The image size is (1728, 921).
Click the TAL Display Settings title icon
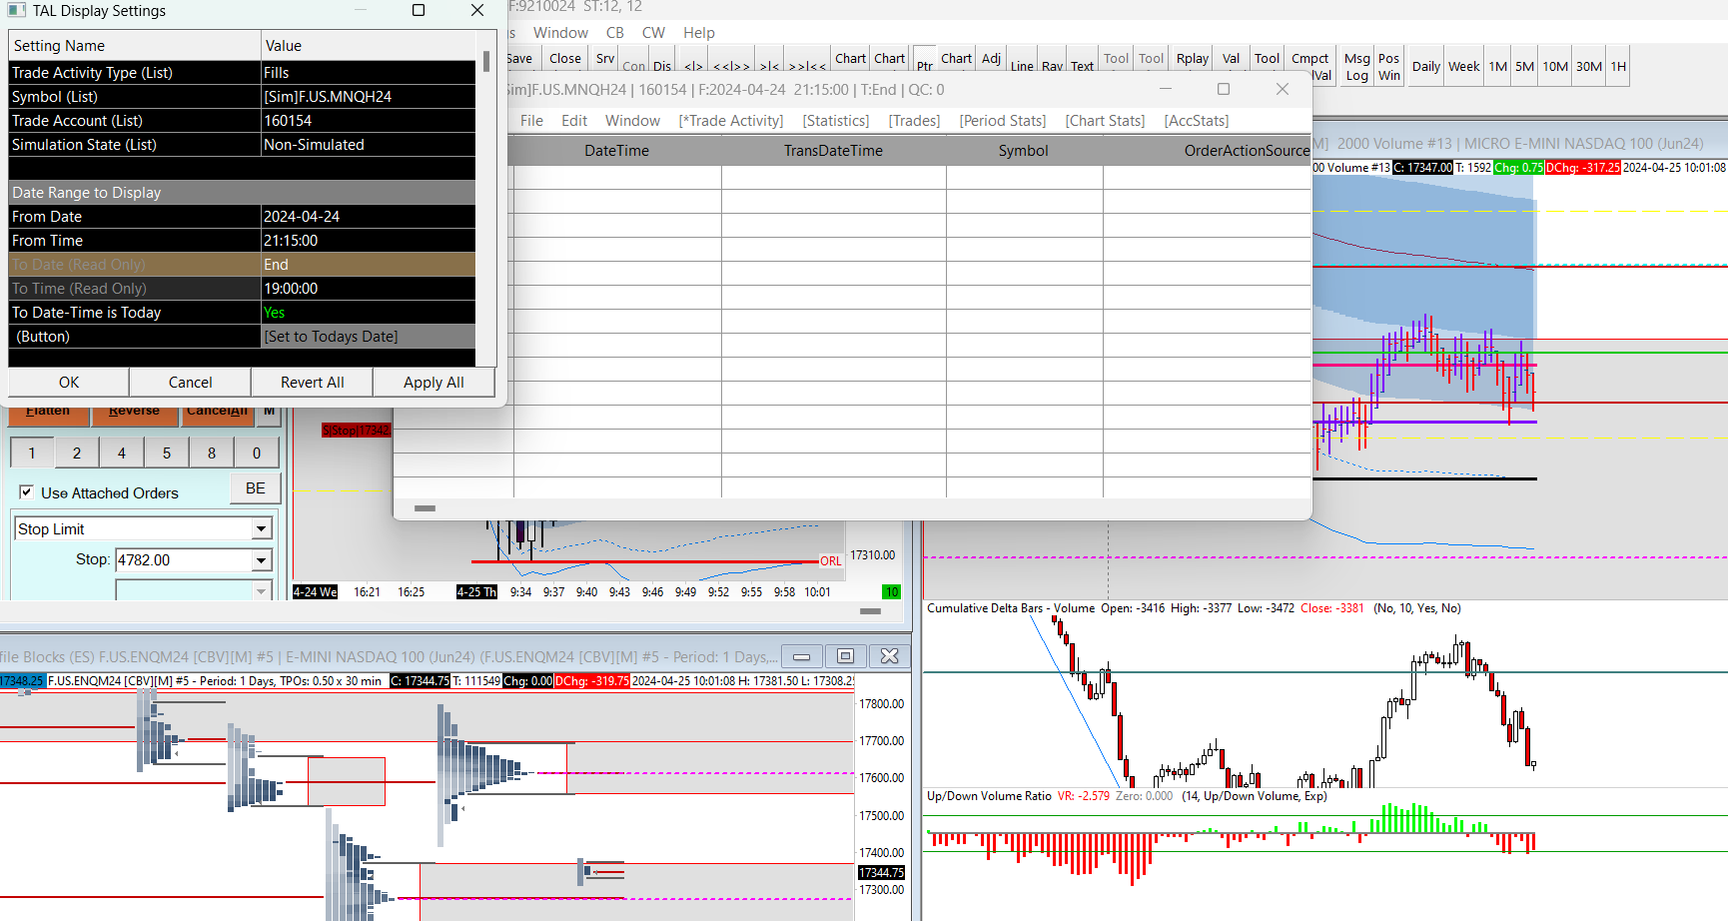pos(17,10)
